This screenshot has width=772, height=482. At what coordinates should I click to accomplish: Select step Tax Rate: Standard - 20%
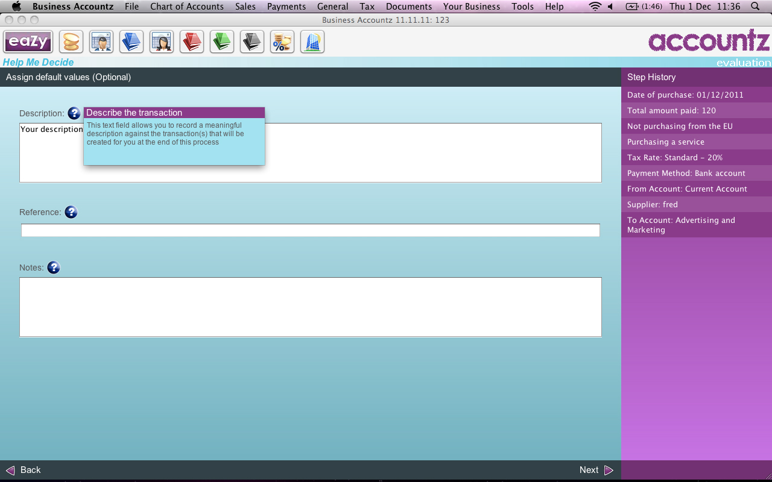pos(697,157)
